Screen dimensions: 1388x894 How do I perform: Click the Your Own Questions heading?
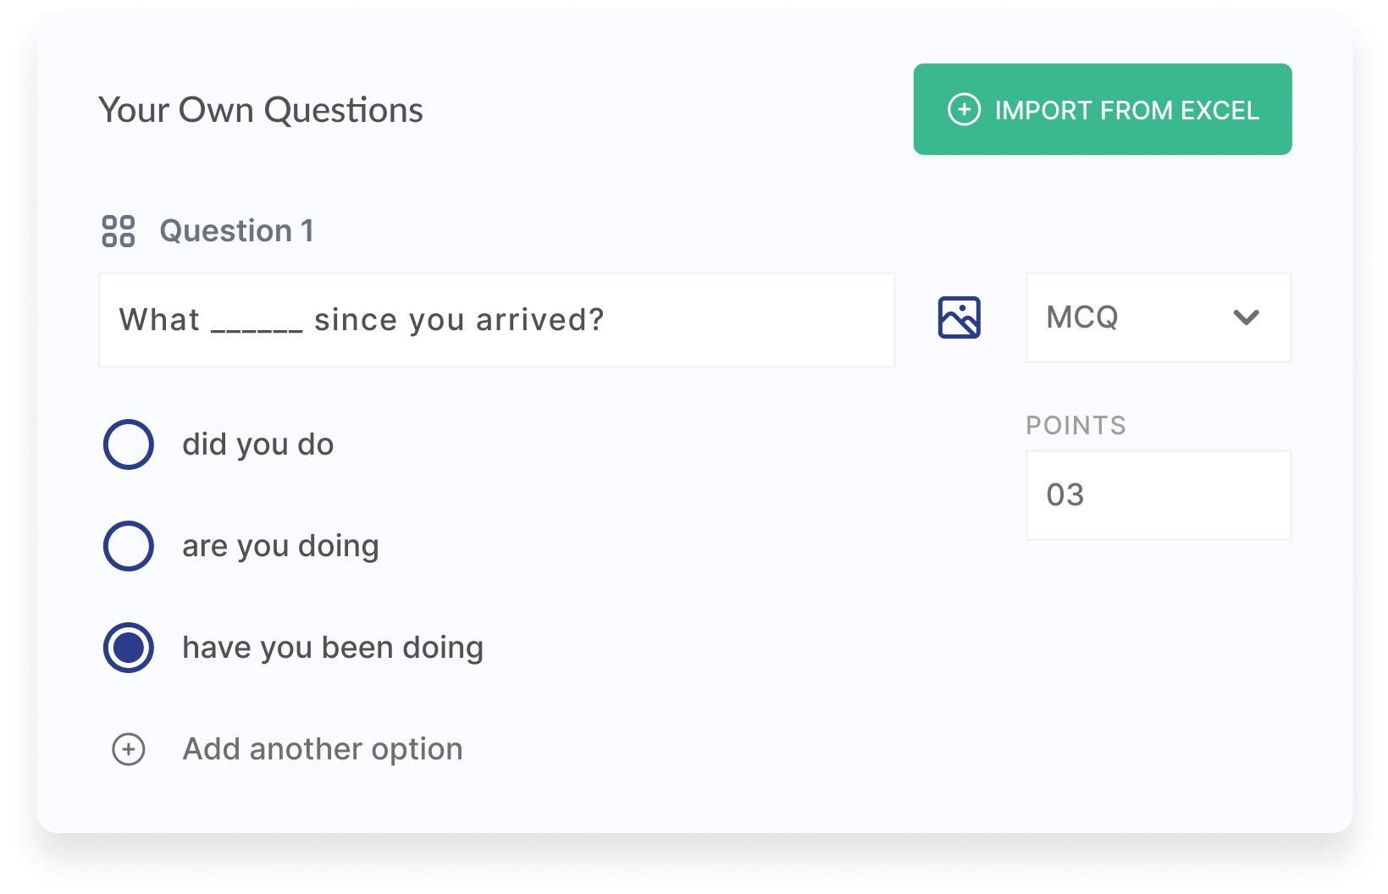coord(261,109)
